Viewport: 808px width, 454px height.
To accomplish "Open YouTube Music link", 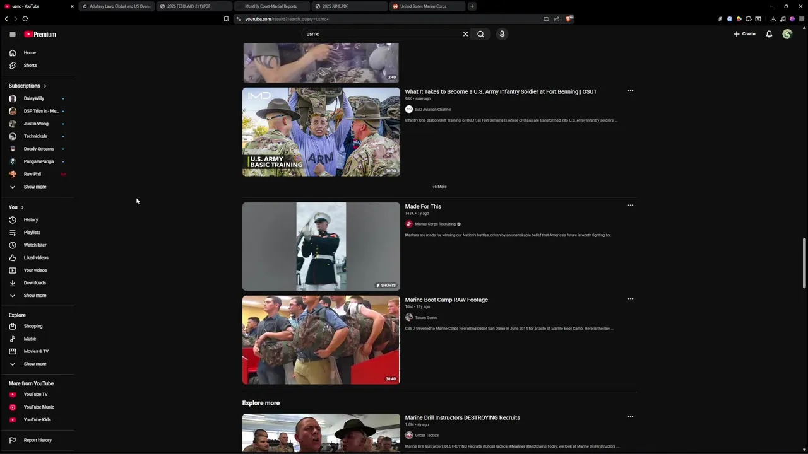I will point(39,407).
